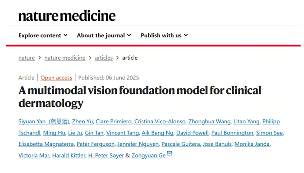Navigate to nature medicine breadcrumb
This screenshot has height=173, width=304.
(x=65, y=58)
